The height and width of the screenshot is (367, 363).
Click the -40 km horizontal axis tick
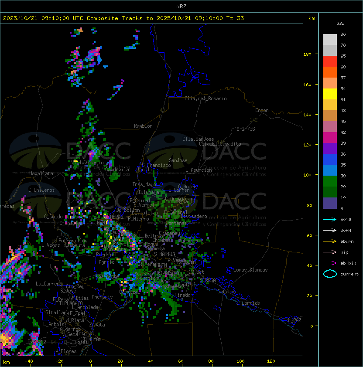coord(29,361)
